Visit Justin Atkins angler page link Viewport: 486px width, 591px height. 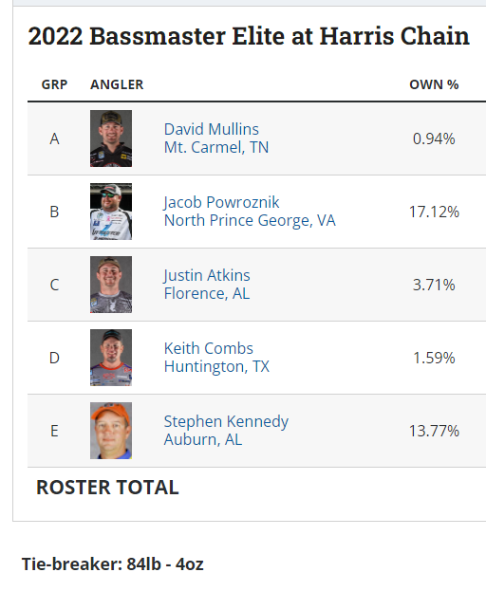pyautogui.click(x=207, y=275)
